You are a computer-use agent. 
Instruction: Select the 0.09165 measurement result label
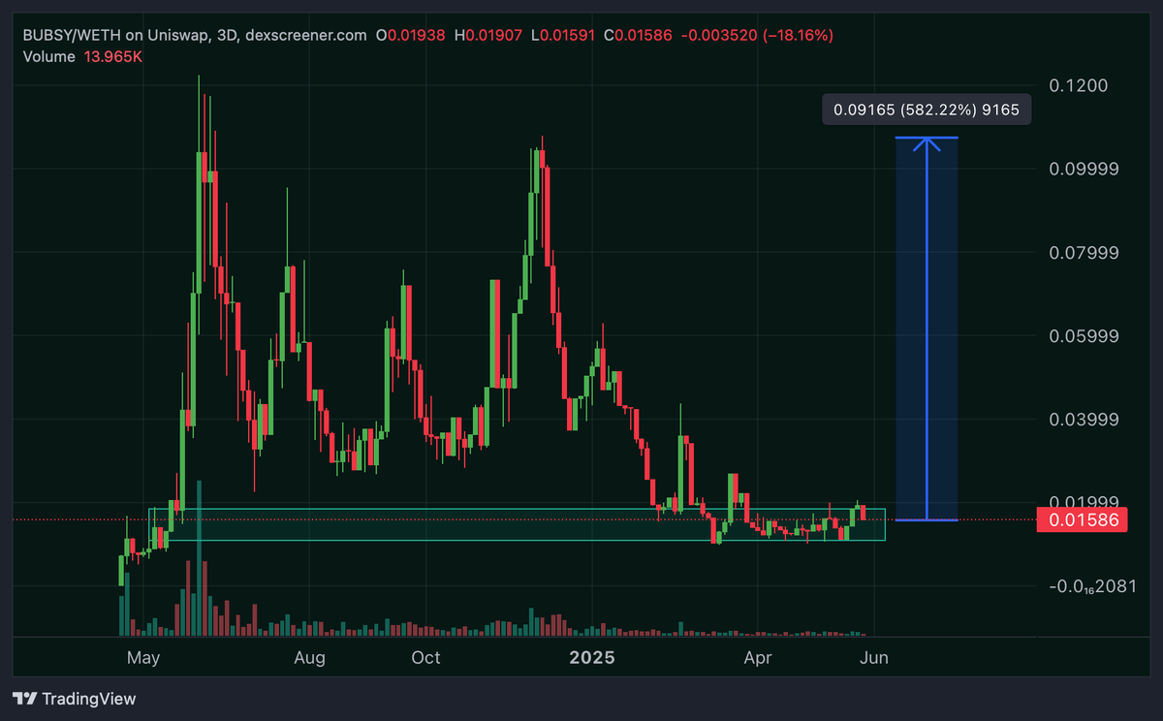pyautogui.click(x=926, y=109)
